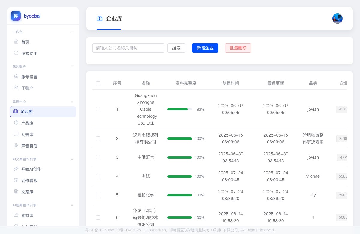360x234 pixels.
Task: Click the 名称 column header
Action: tap(146, 83)
